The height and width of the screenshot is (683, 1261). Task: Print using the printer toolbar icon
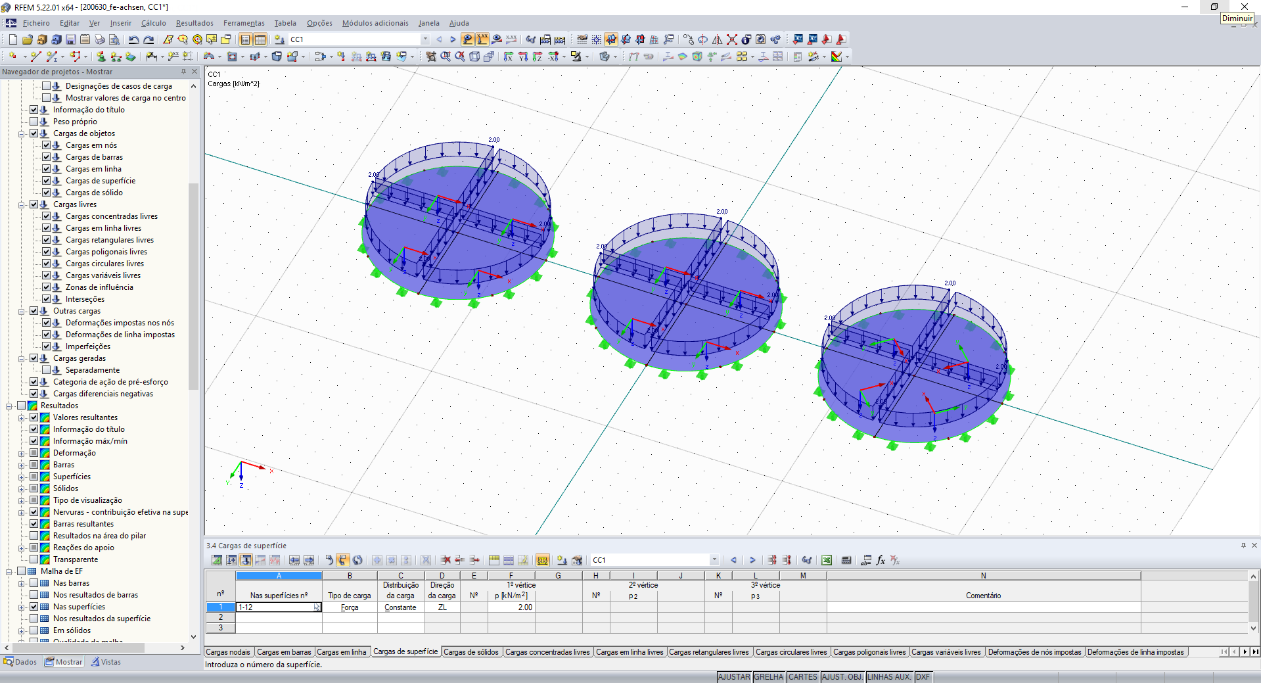(x=100, y=39)
